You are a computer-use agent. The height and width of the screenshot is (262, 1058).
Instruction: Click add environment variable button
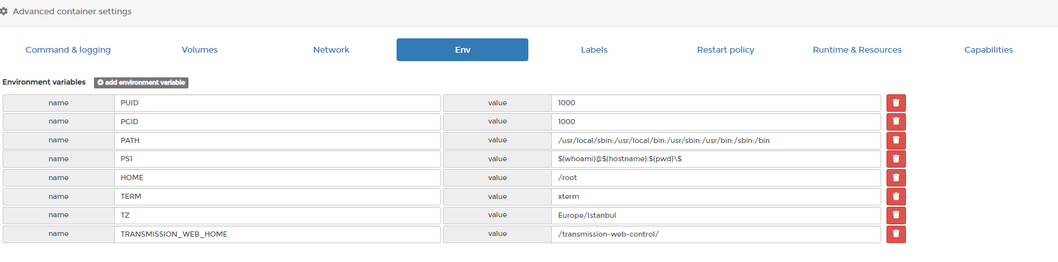141,83
